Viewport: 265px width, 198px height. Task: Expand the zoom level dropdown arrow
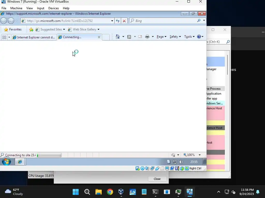click(200, 155)
